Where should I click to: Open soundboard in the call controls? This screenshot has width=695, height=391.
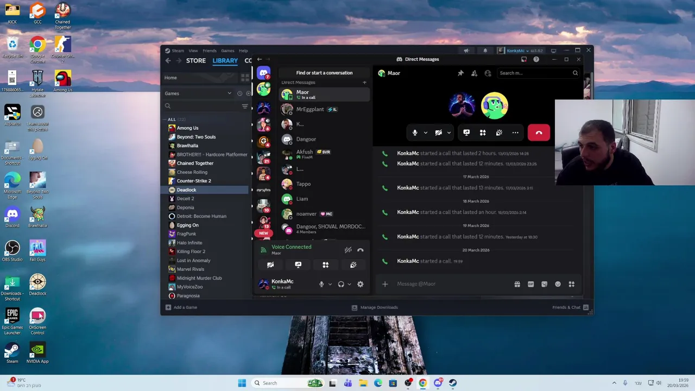click(499, 133)
